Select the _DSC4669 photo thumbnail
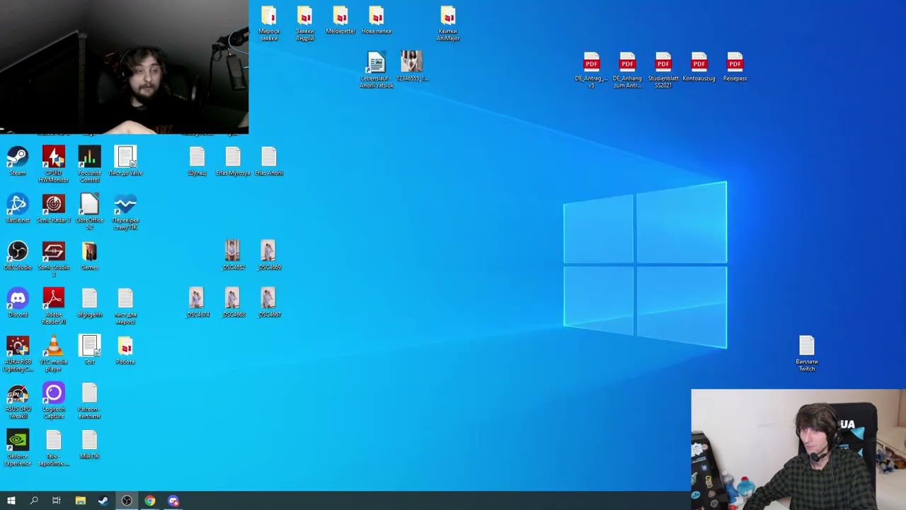The height and width of the screenshot is (510, 906). (269, 255)
